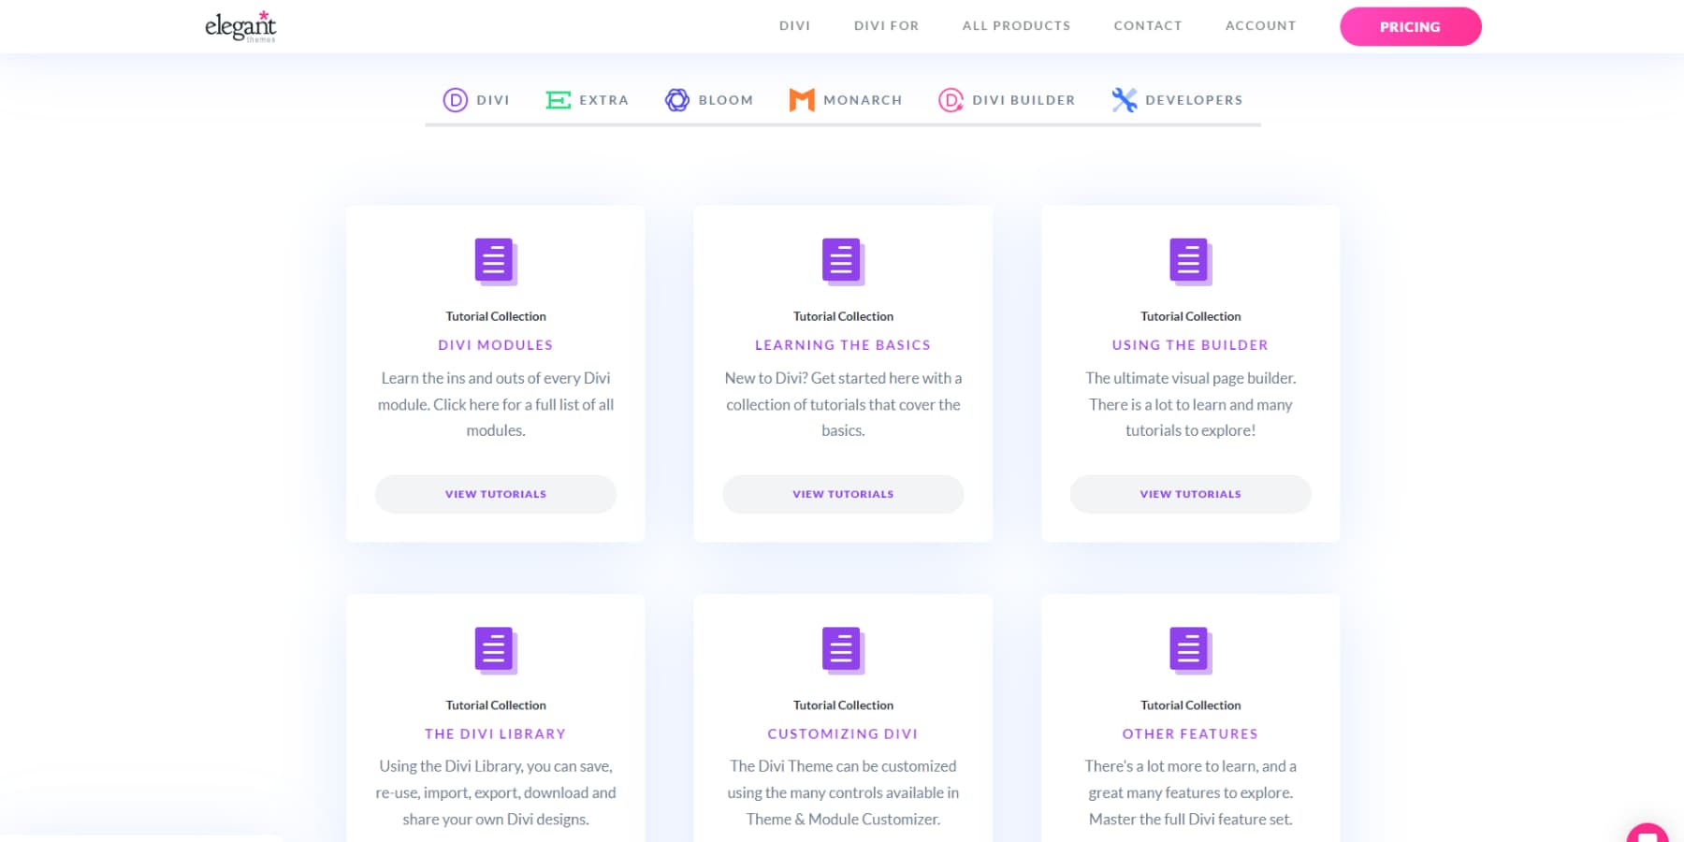
Task: Open the Bloom section via its flower icon
Action: click(x=676, y=99)
